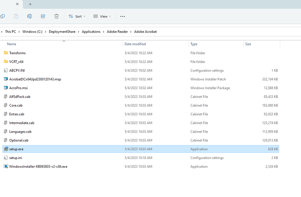The image size is (301, 197).
Task: Select the setup.ini configuration file
Action: point(16,158)
